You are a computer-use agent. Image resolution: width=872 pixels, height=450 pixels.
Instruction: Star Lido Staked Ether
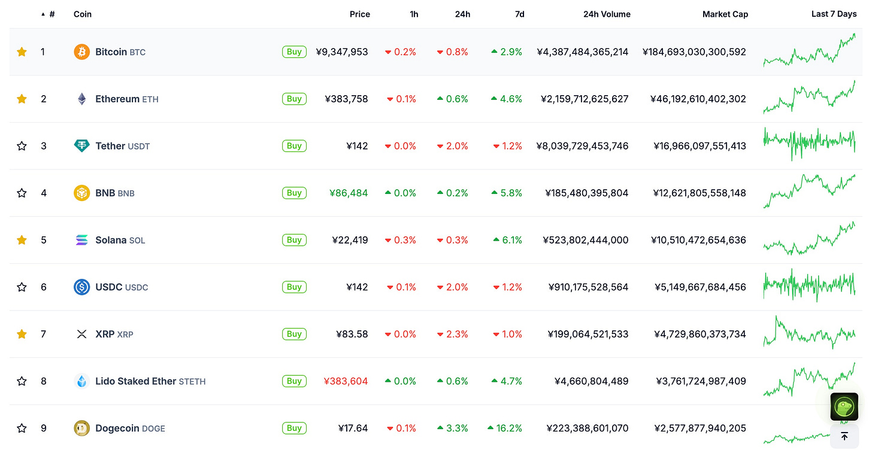click(x=22, y=381)
